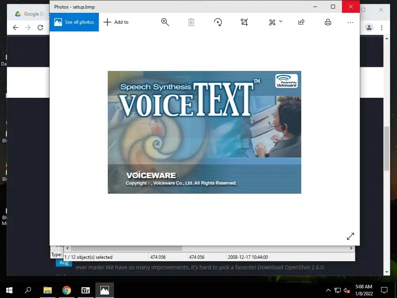Click the 7-Zip horizontal scrollbar thumb
The width and height of the screenshot is (397, 298).
(x=126, y=248)
